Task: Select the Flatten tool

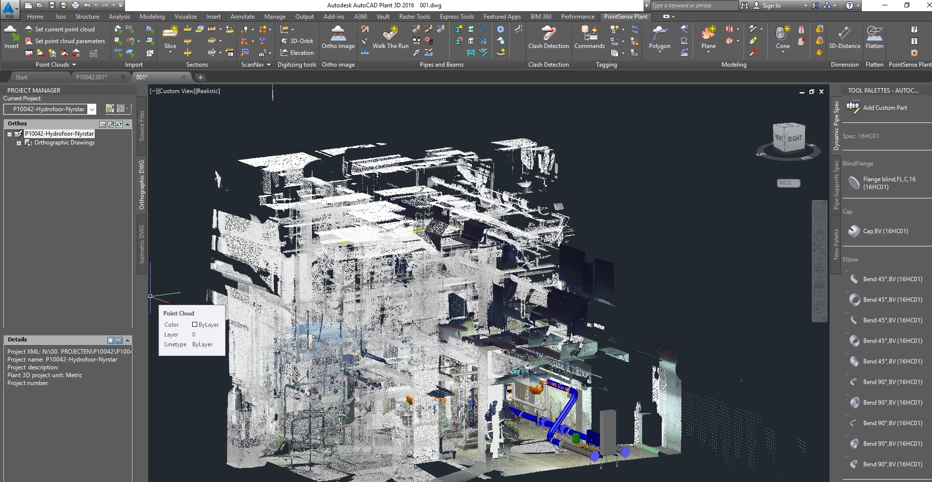Action: [x=875, y=39]
